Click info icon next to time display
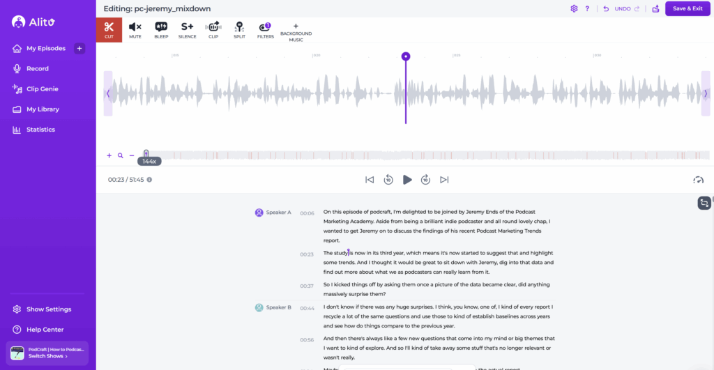The image size is (714, 370). [x=149, y=180]
